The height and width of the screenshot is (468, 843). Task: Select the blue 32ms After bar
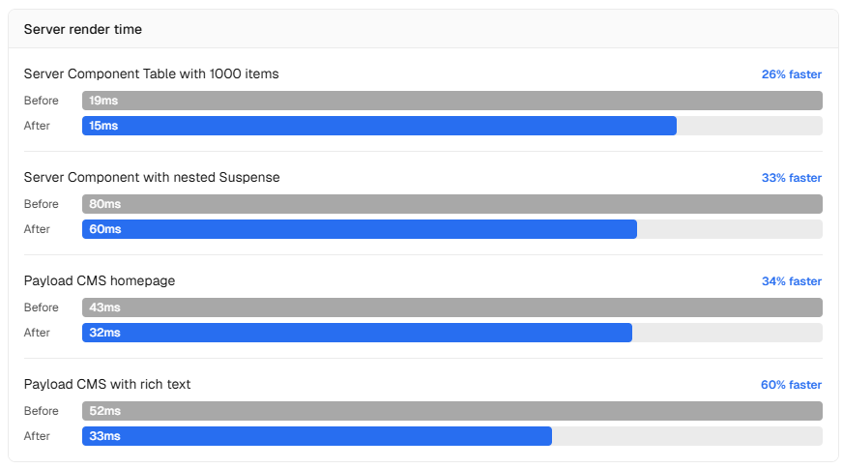(x=357, y=333)
